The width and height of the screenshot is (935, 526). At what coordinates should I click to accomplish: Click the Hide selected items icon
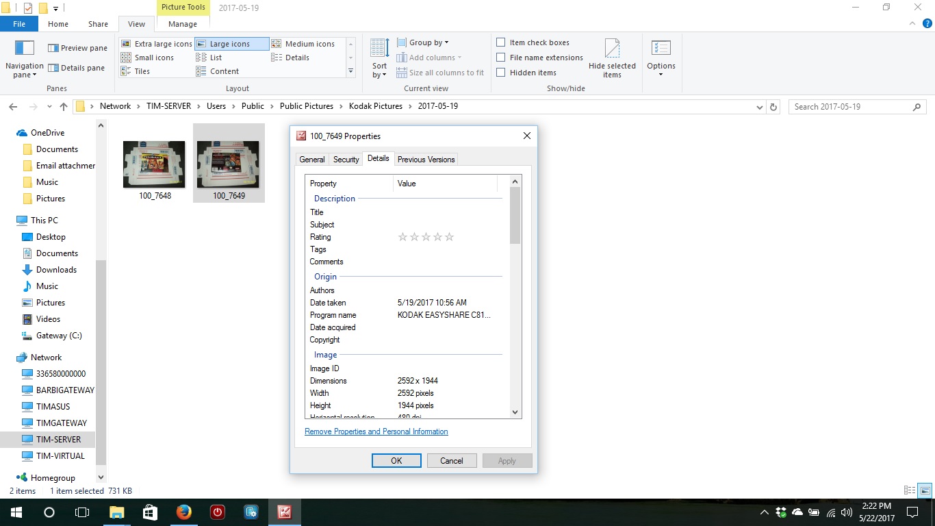pos(612,49)
